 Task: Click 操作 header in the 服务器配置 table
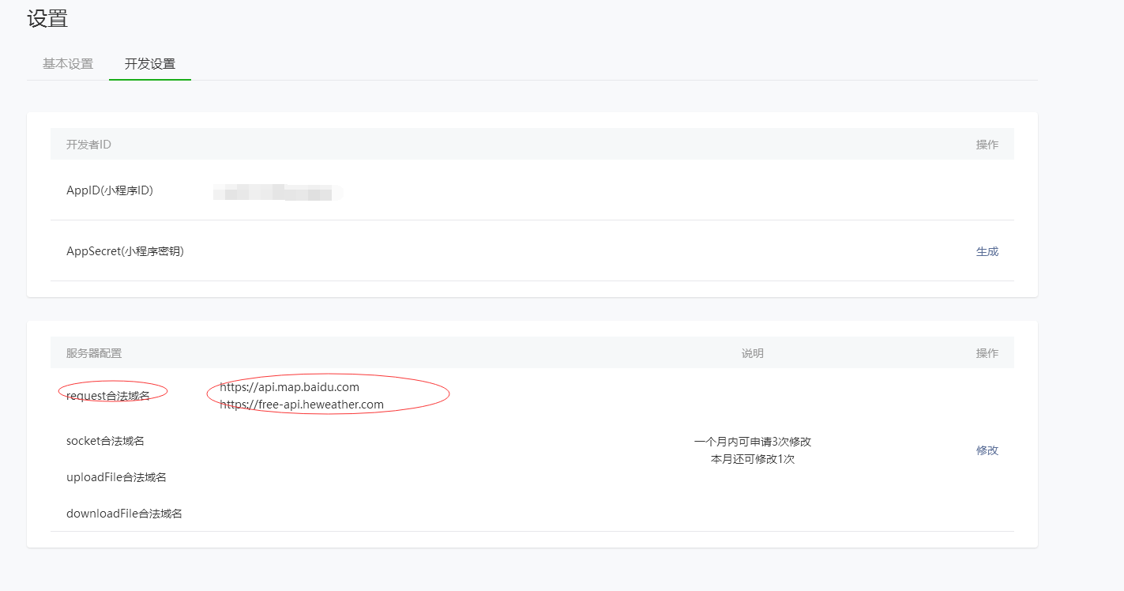coord(987,353)
